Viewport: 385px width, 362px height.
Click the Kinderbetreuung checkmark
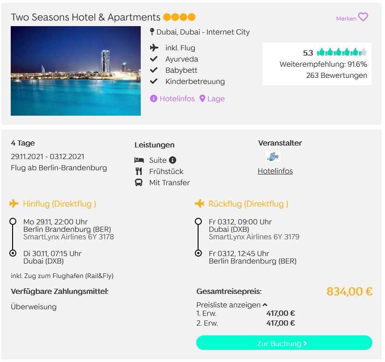[x=154, y=81]
